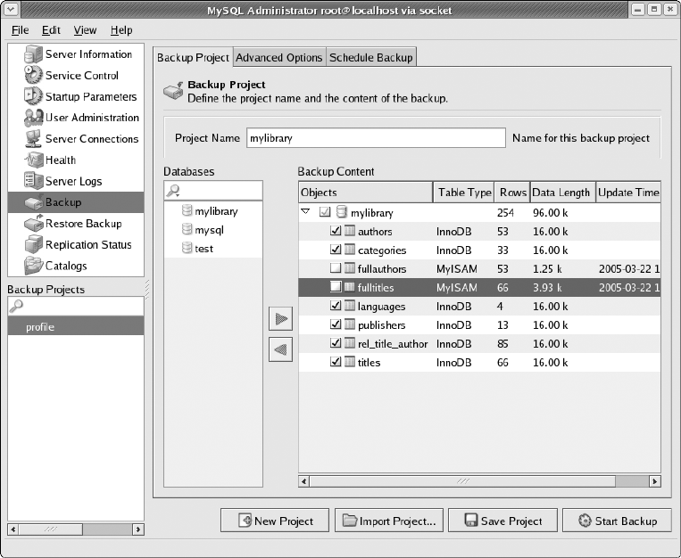Select the Startup Parameters icon
The image size is (681, 558).
[33, 96]
